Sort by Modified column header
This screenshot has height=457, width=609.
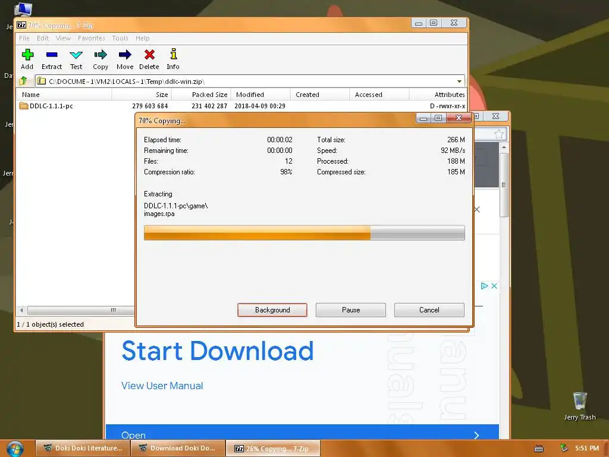point(260,95)
